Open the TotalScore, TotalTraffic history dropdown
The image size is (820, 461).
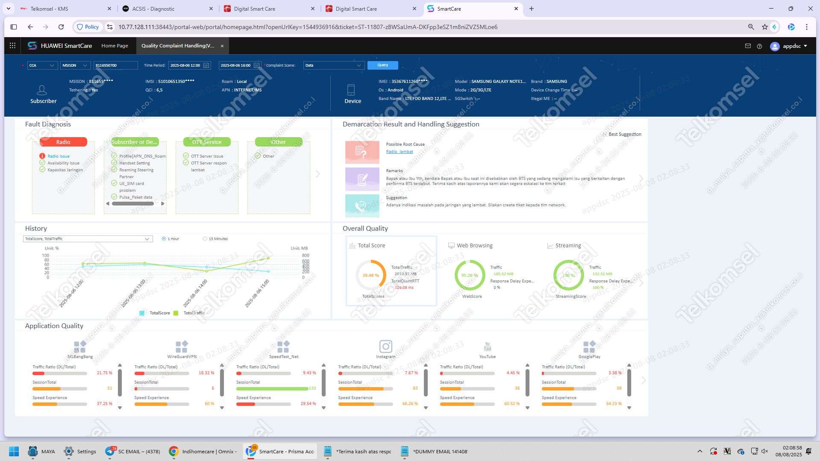tap(88, 239)
